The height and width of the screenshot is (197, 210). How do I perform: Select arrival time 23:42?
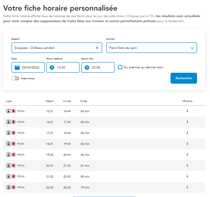click(67, 187)
